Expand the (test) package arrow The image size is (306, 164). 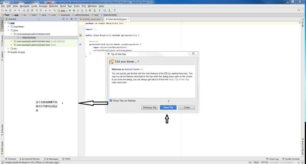click(x=11, y=45)
